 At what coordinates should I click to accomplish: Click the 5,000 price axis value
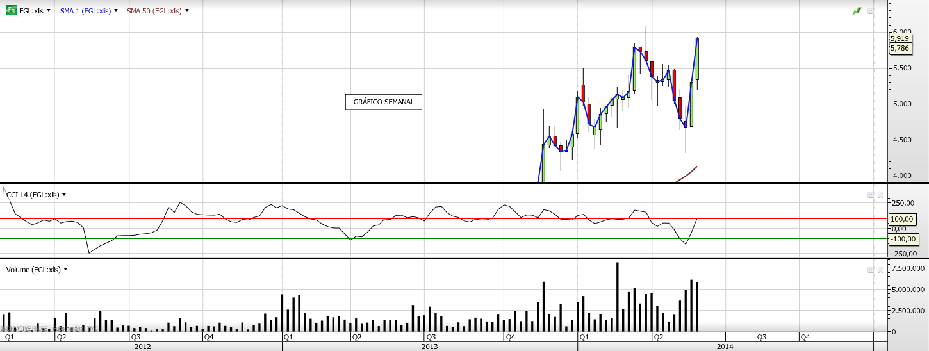point(903,104)
